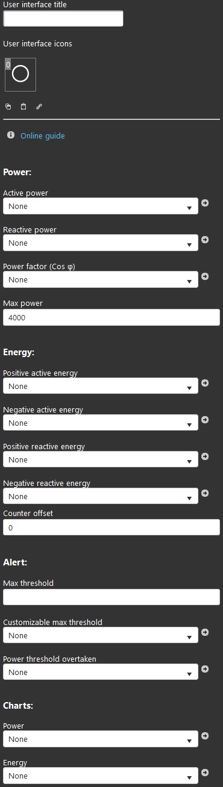The image size is (223, 787).
Task: Click the User interface title field
Action: point(63,19)
